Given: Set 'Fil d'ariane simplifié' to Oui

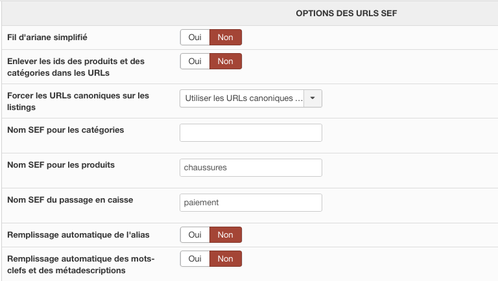Looking at the screenshot, I should [195, 38].
